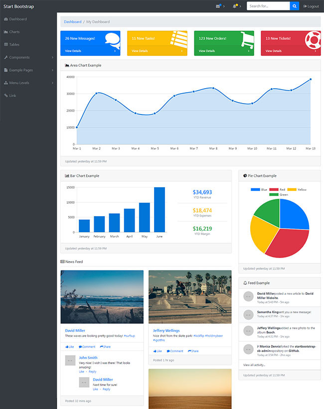Open the alerts bell icon in navbar

pyautogui.click(x=235, y=6)
